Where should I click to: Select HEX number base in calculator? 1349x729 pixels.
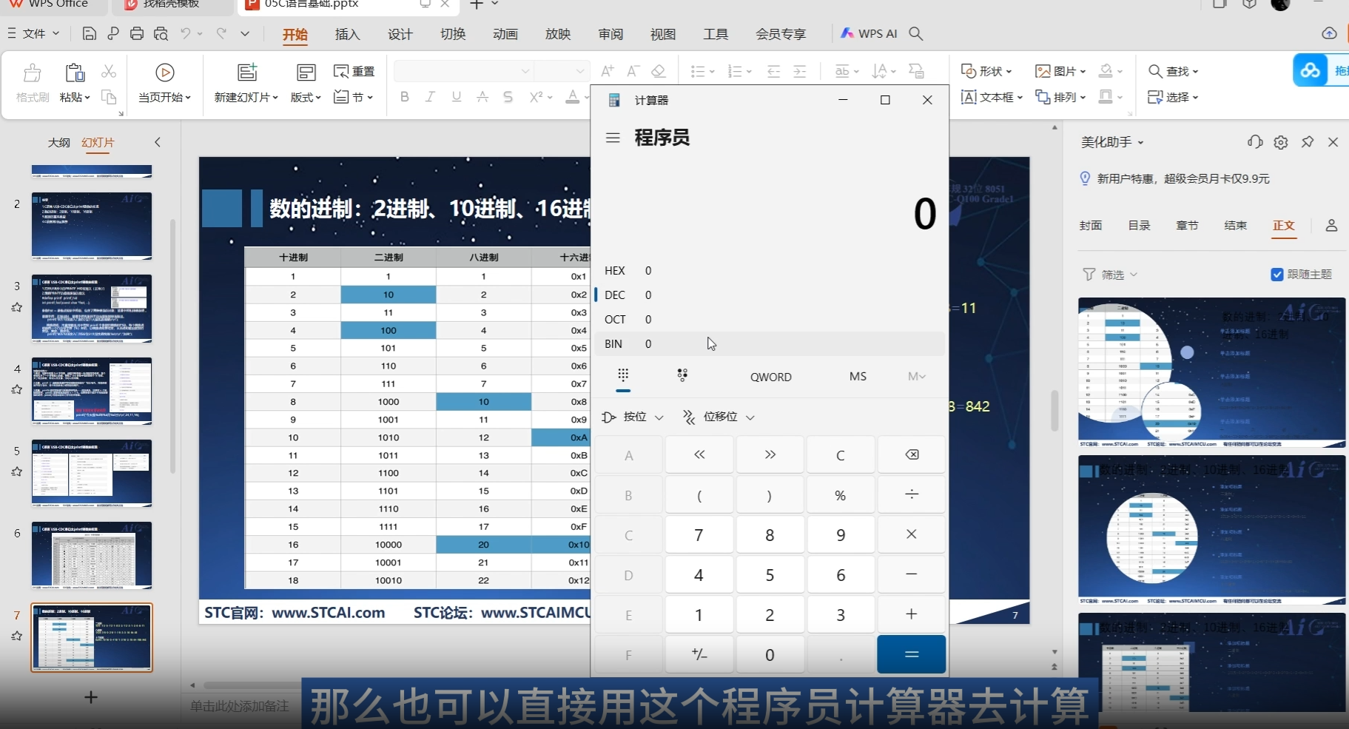pyautogui.click(x=770, y=271)
